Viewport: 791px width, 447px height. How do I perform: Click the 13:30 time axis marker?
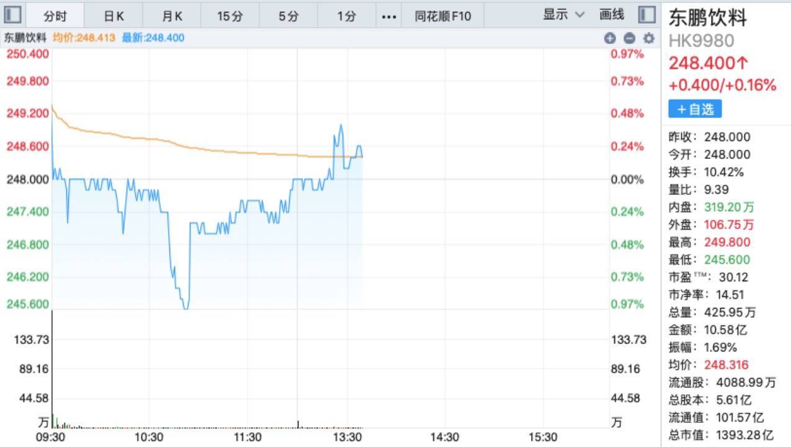[347, 438]
